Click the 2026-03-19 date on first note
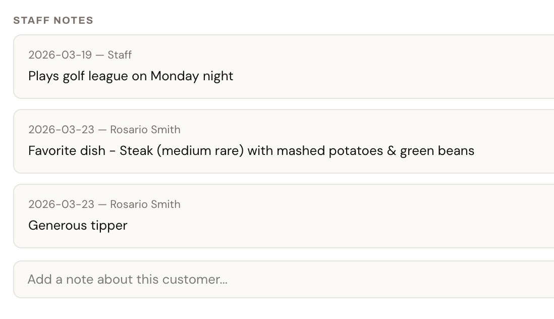 point(60,55)
